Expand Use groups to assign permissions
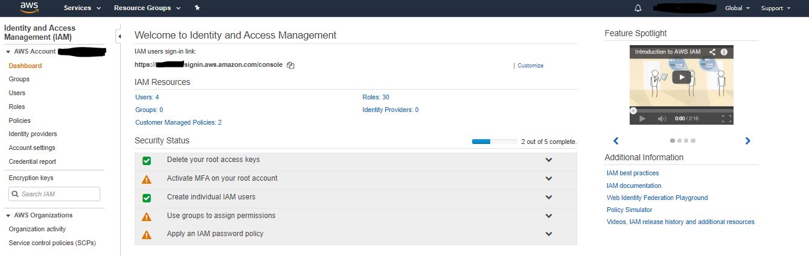This screenshot has width=809, height=256. [x=549, y=216]
